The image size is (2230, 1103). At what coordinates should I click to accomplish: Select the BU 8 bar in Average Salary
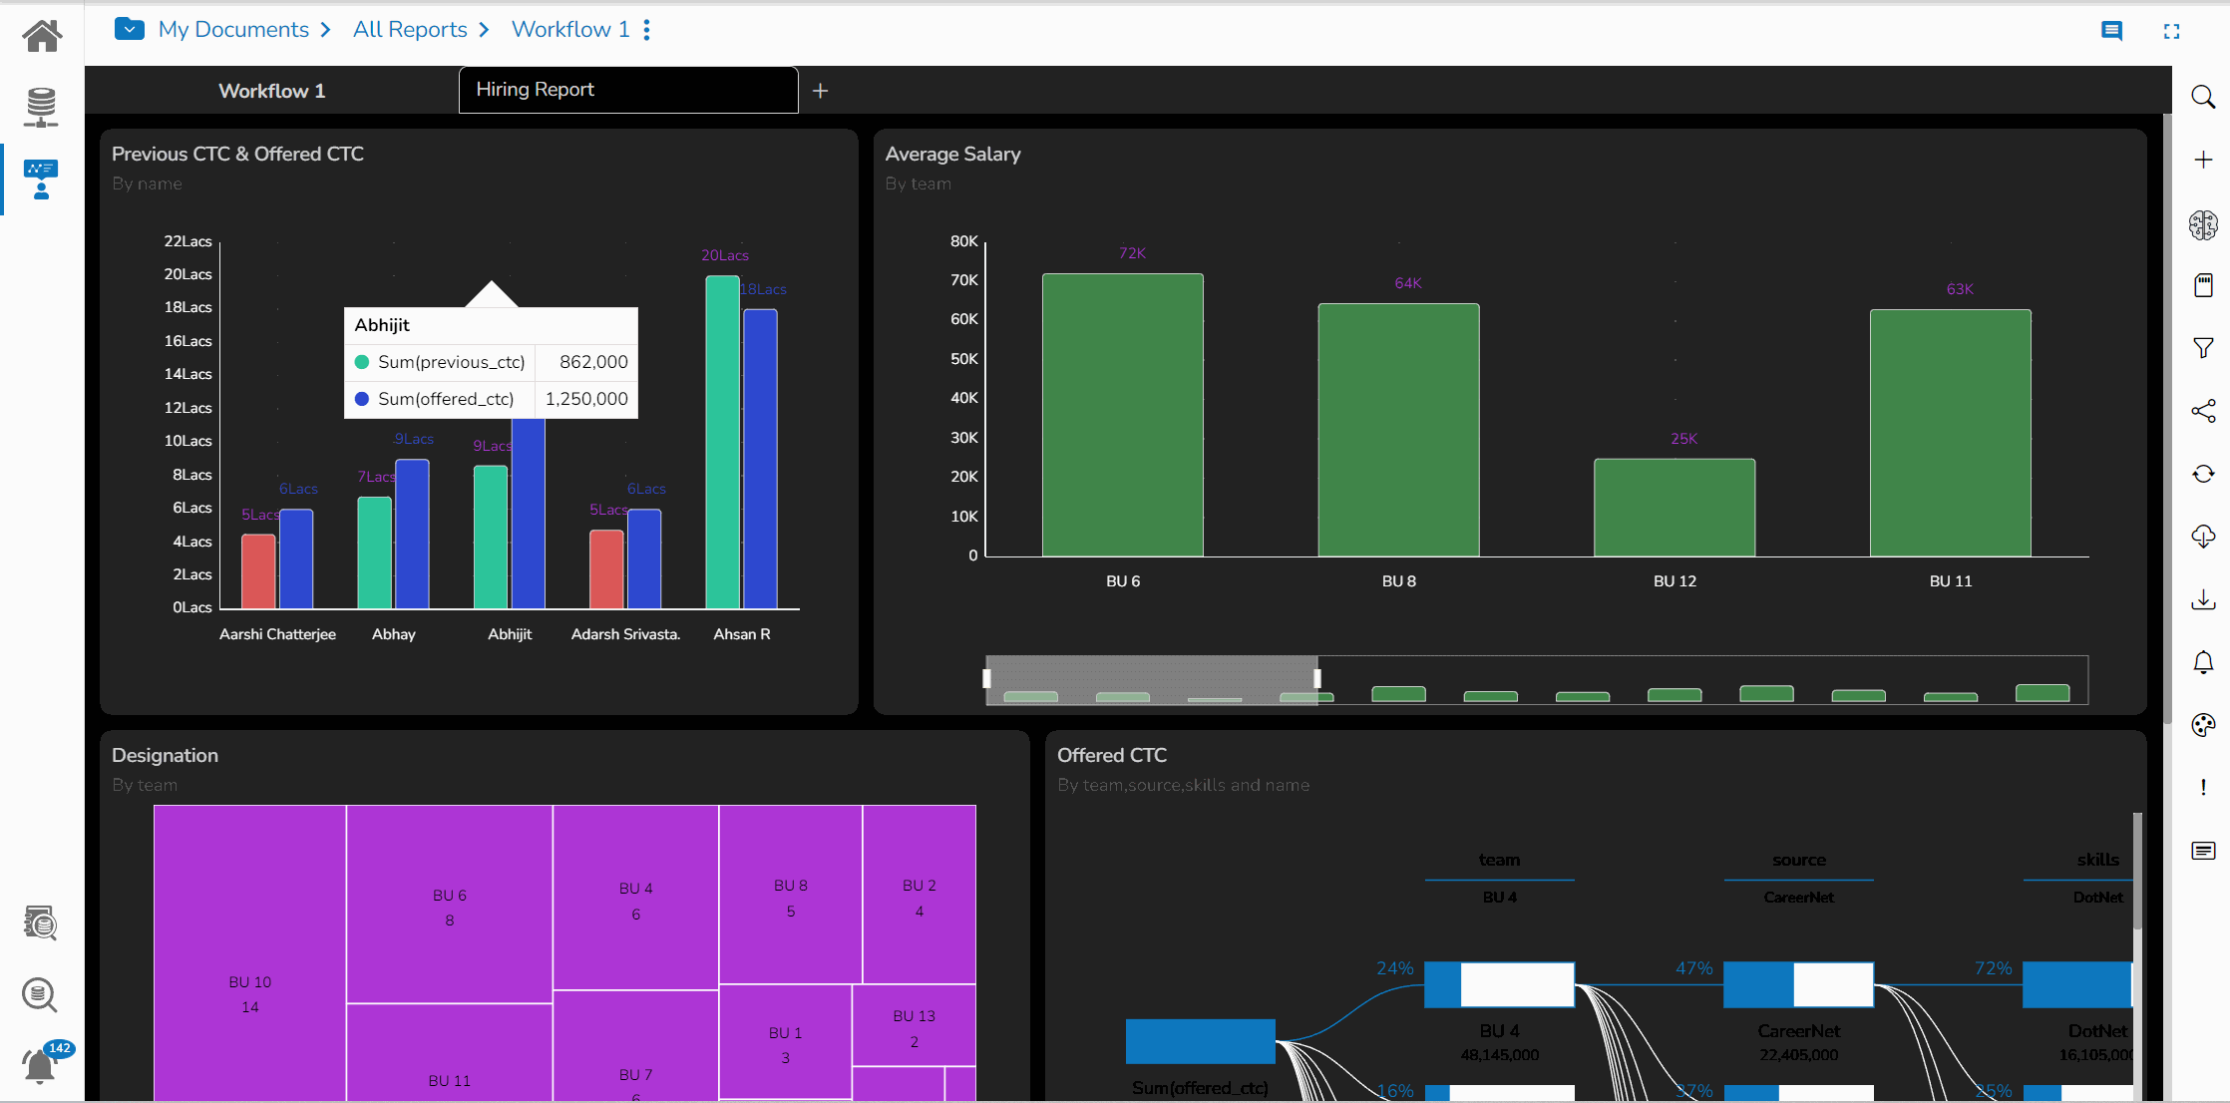tap(1398, 430)
